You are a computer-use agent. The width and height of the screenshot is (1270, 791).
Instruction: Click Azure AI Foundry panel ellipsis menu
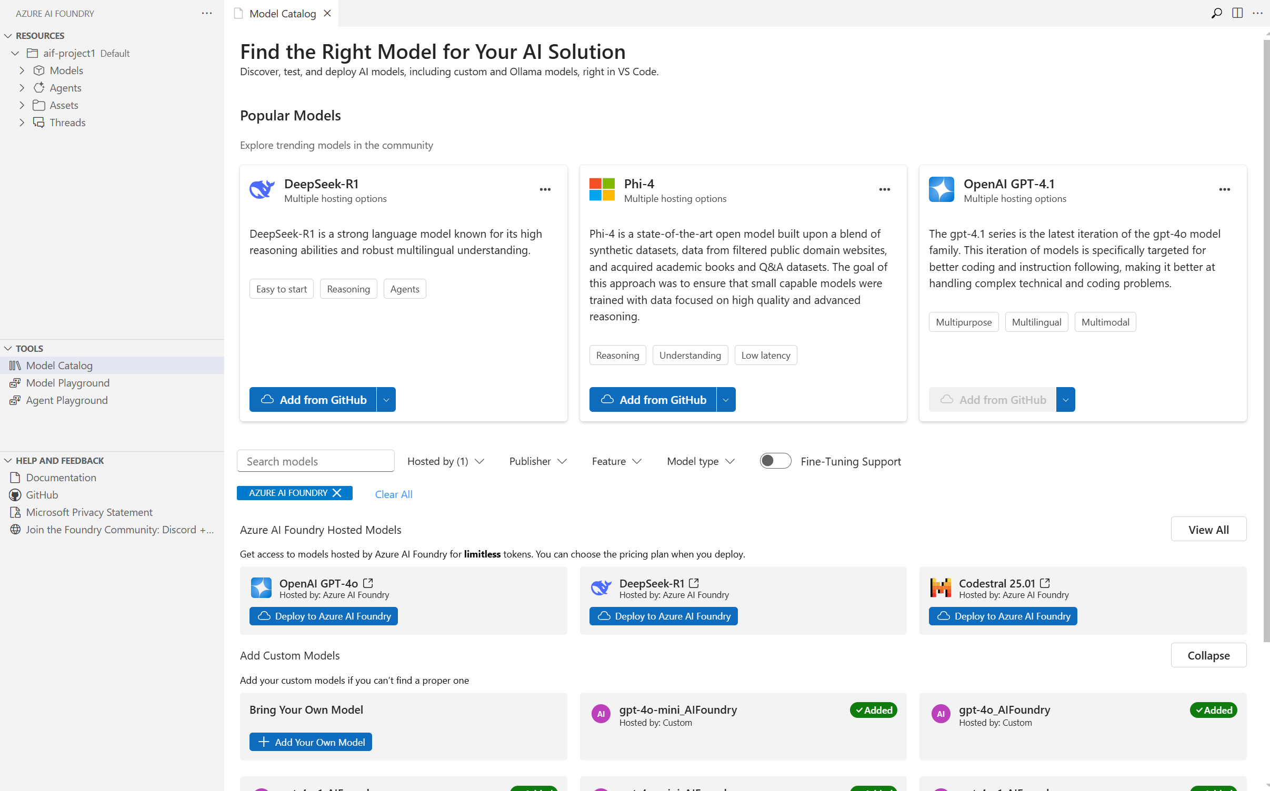206,13
